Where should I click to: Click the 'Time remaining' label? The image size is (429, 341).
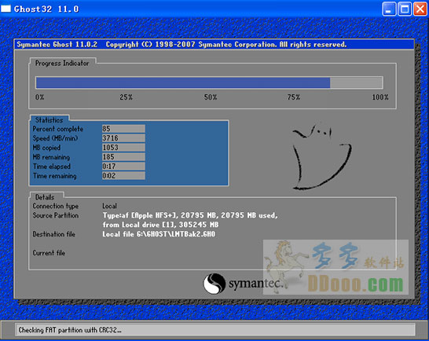[x=55, y=176]
